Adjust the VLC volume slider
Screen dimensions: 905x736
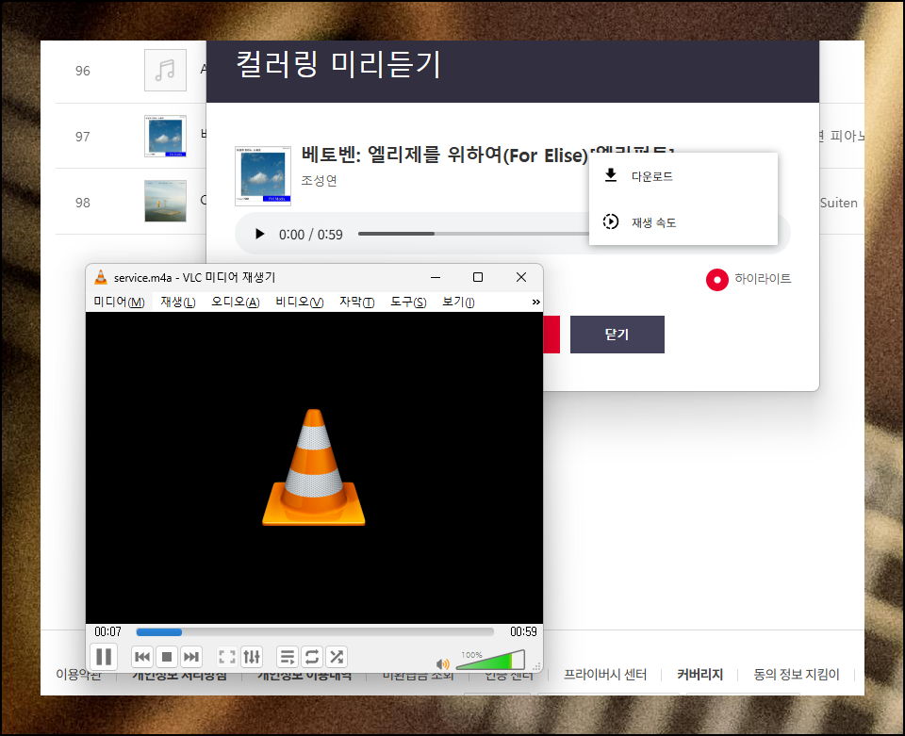490,660
